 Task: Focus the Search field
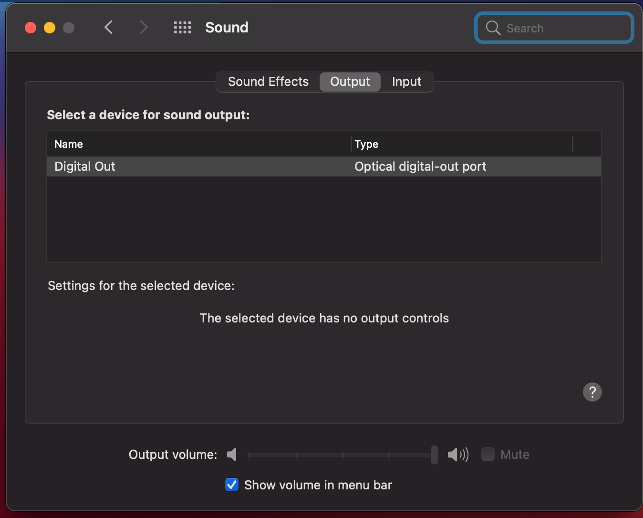(x=554, y=28)
